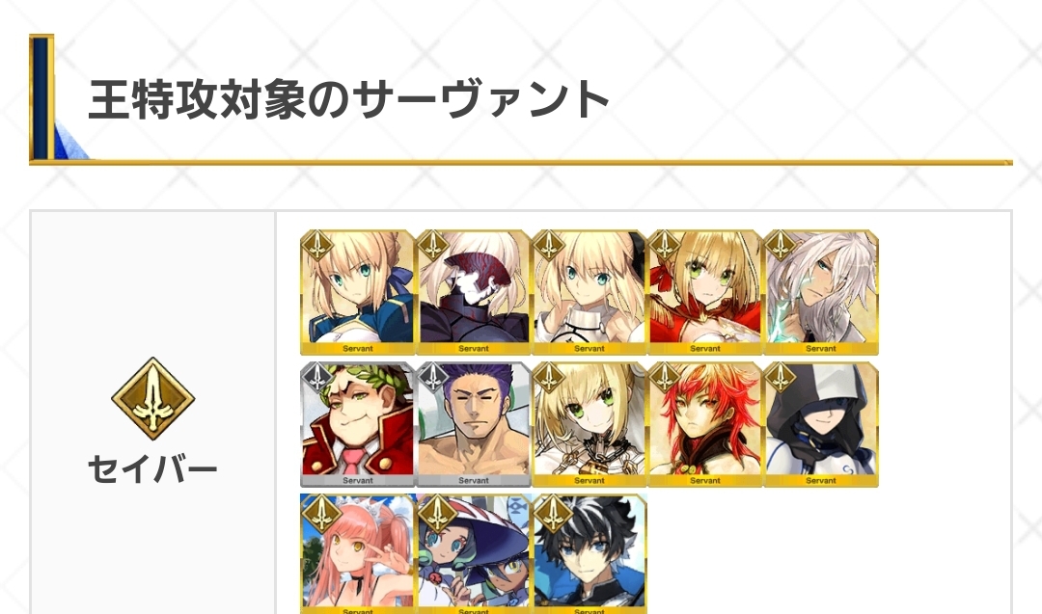Open the chained bride Nero servant card
Image resolution: width=1042 pixels, height=614 pixels.
589,425
